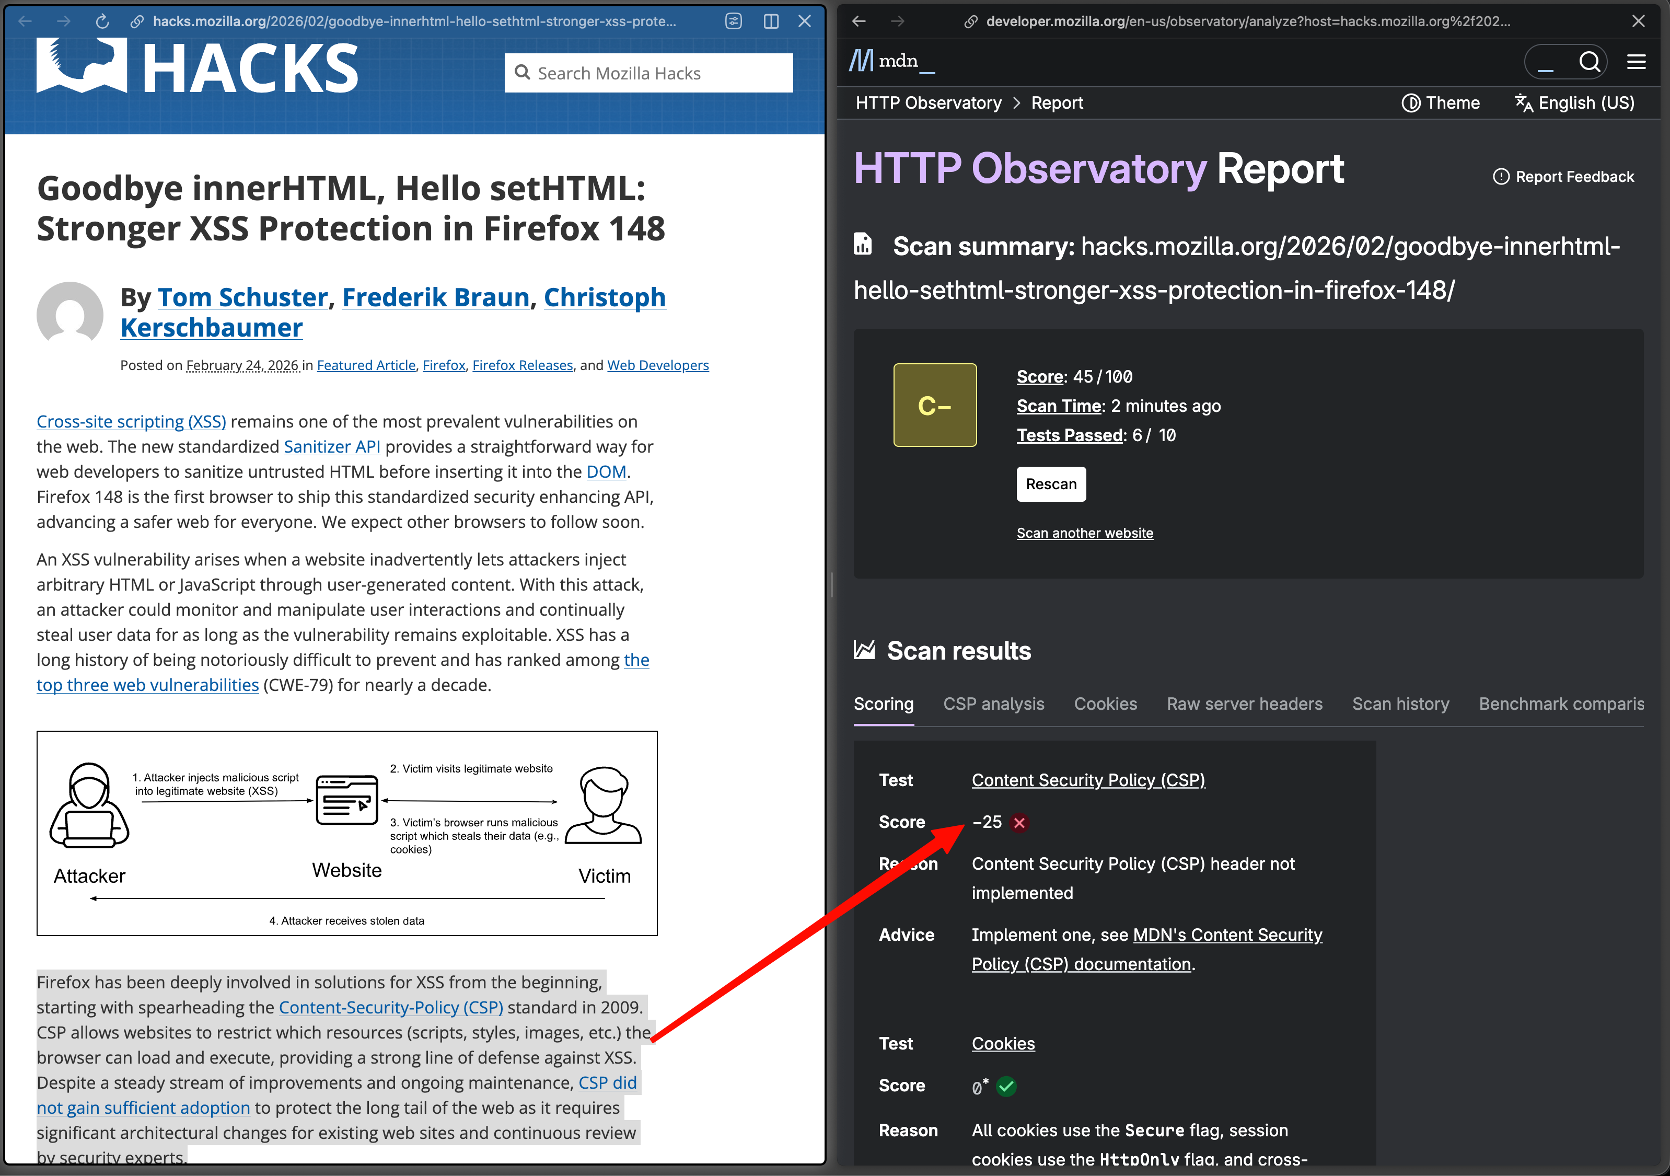Go forward in the left Hacks browser pane
This screenshot has height=1176, width=1670.
coord(63,21)
